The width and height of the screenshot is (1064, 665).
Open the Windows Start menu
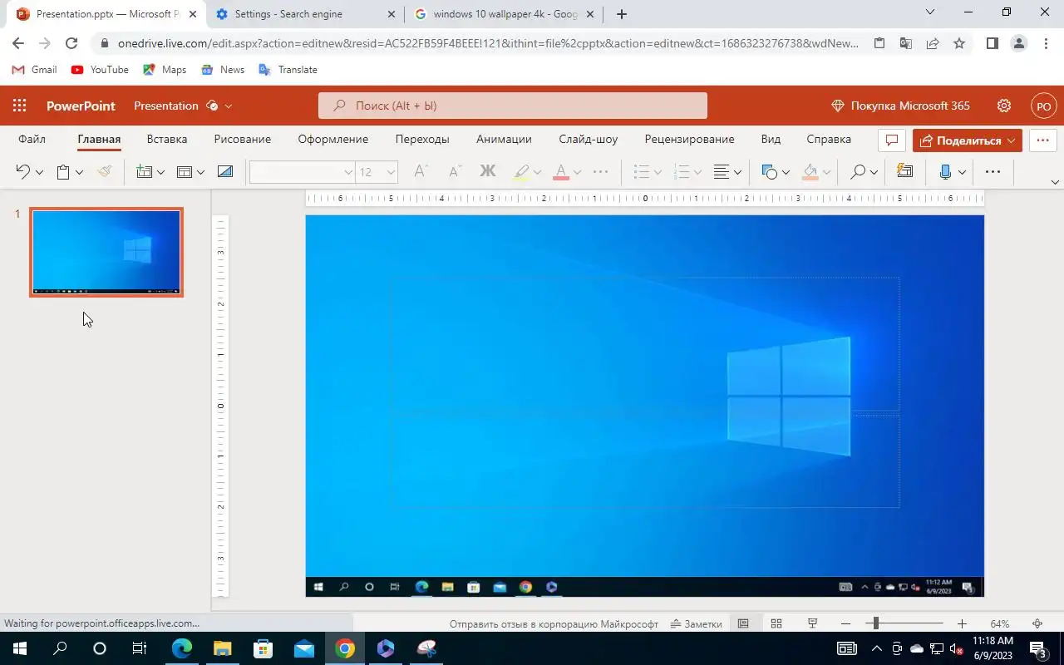(20, 648)
